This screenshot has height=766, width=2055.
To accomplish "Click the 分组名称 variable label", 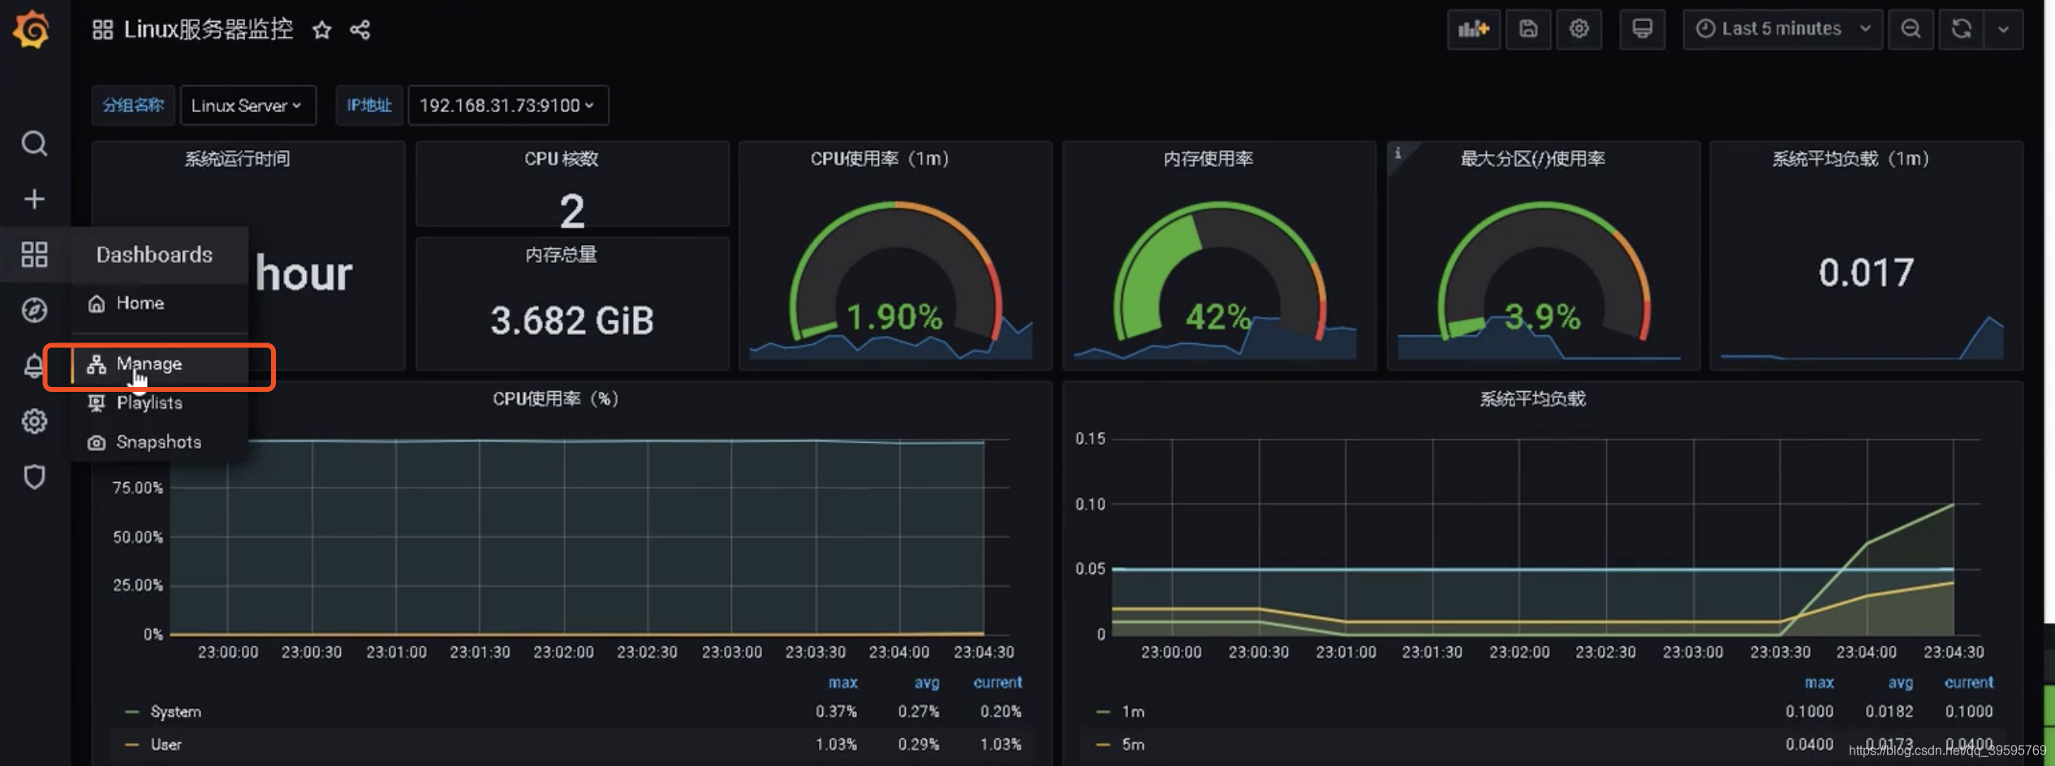I will 133,105.
